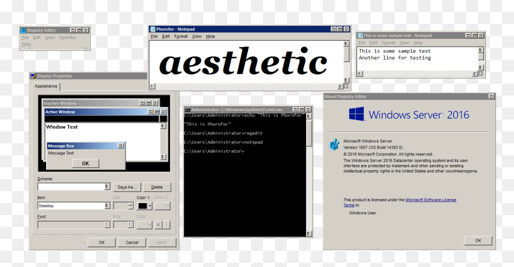
Task: Click the Windows logo in About dialog
Action: click(357, 114)
